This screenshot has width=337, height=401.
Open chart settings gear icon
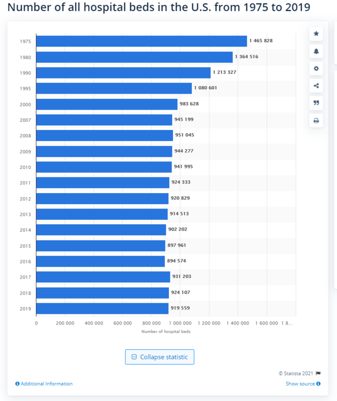[x=316, y=68]
